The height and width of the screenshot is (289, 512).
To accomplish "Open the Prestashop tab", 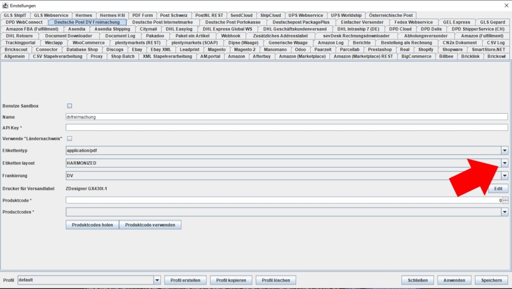I will click(x=380, y=49).
